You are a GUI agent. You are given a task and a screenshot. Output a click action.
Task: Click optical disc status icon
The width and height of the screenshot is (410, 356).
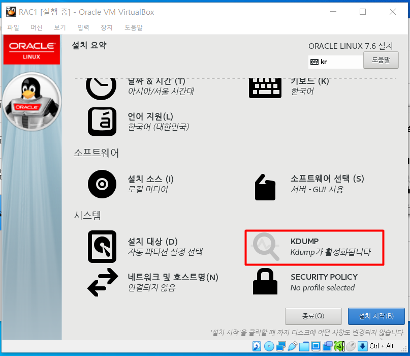pyautogui.click(x=269, y=346)
